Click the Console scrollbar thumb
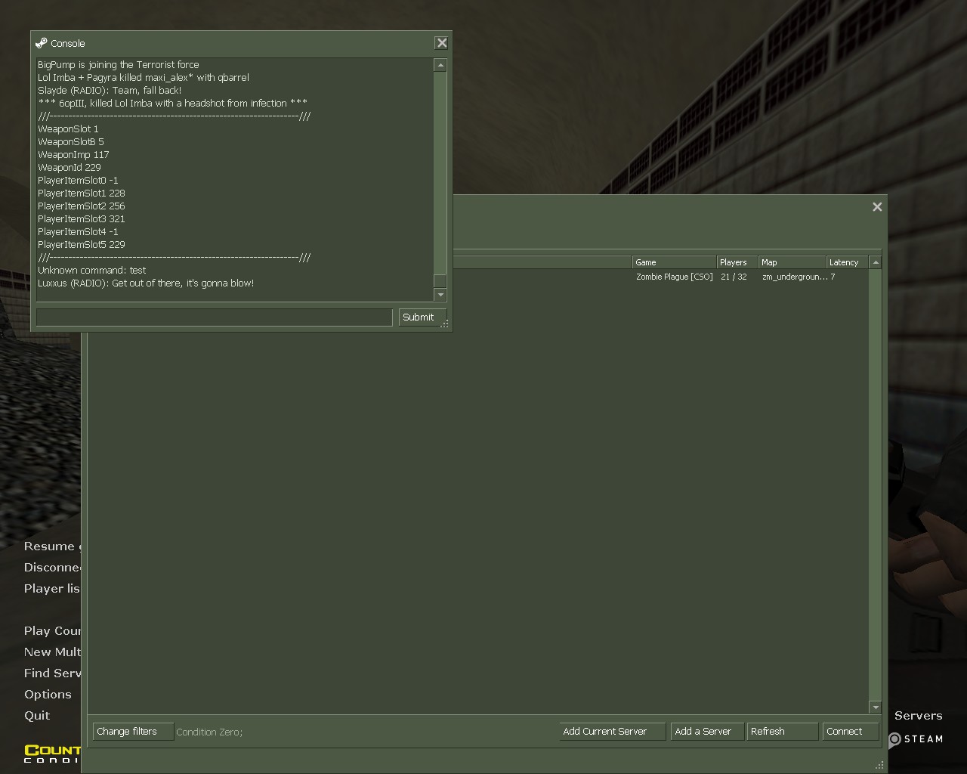967x774 pixels. click(x=440, y=280)
